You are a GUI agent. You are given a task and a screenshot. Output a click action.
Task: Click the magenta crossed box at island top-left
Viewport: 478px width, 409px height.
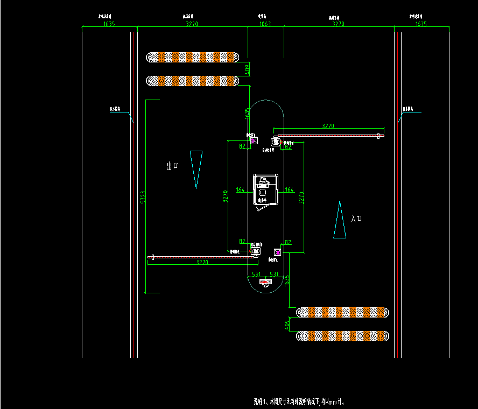[x=254, y=140]
